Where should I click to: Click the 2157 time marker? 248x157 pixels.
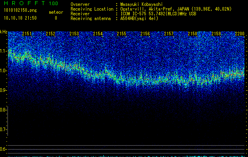(169, 34)
